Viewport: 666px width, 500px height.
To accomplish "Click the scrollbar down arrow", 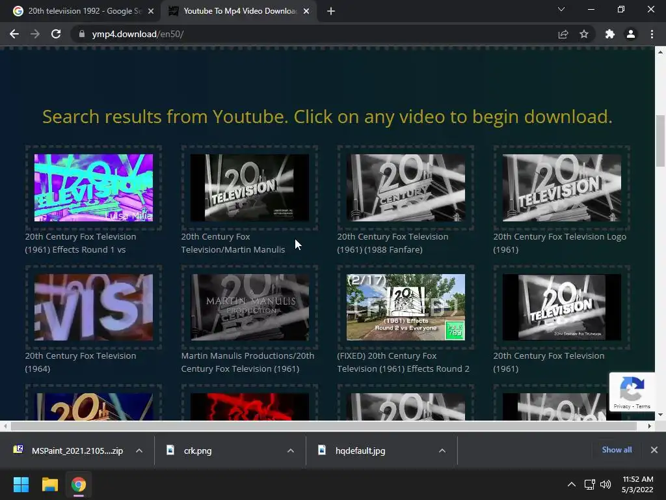I will coord(660,415).
